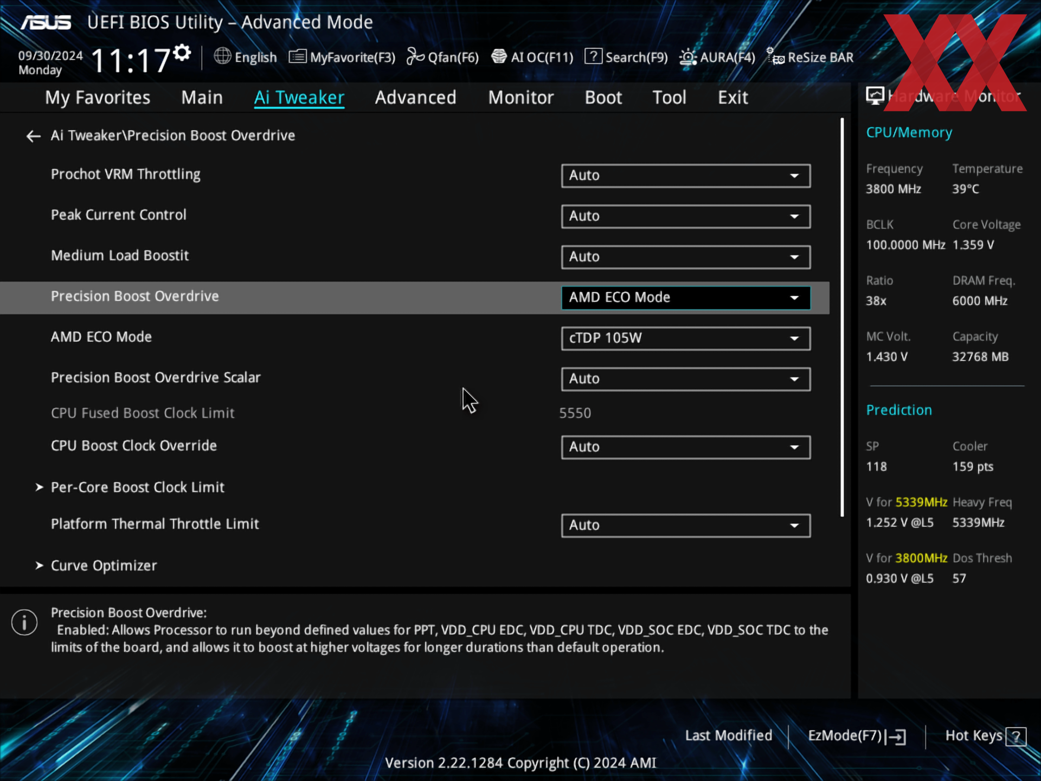
Task: Select the Ai Tweaker tab
Action: tap(299, 98)
